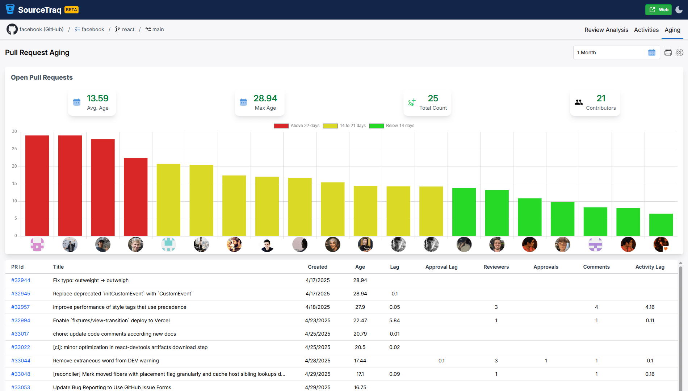Switch to the Review Analysis tab
The width and height of the screenshot is (688, 391).
[x=606, y=30]
